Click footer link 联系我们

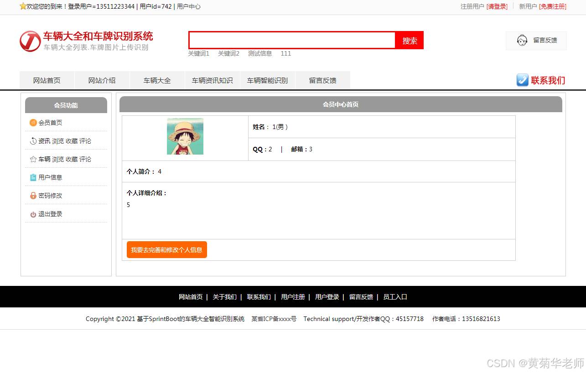point(259,297)
